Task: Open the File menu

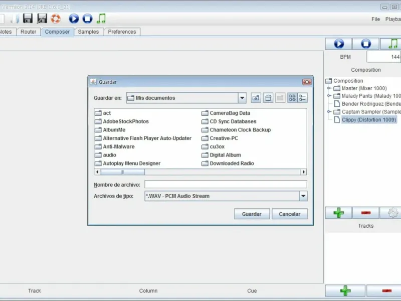Action: (375, 19)
